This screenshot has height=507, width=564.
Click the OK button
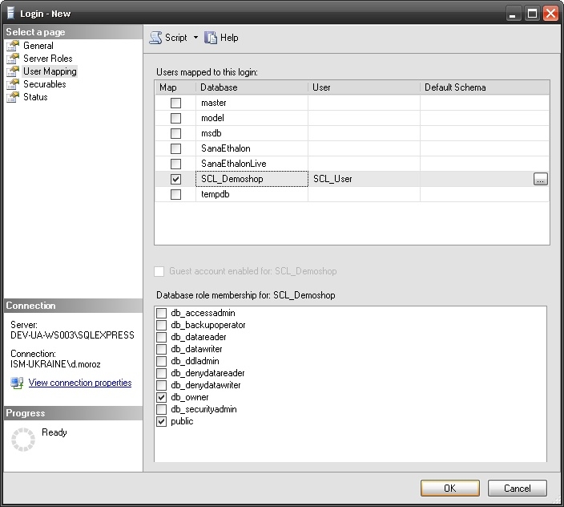(450, 489)
